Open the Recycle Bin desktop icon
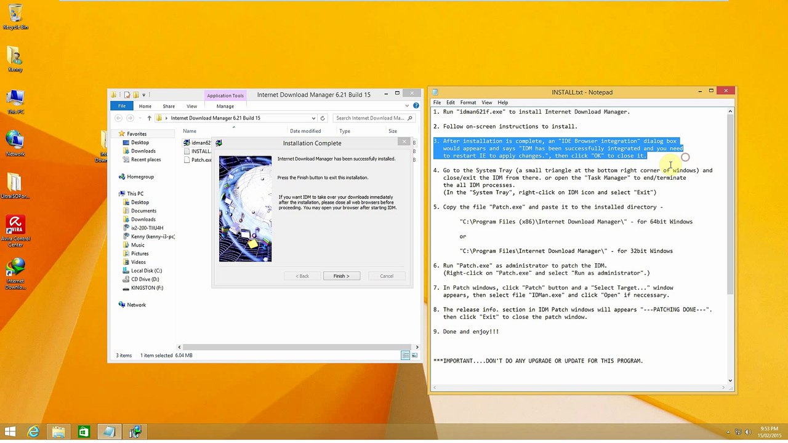The height and width of the screenshot is (443, 788). point(15,17)
